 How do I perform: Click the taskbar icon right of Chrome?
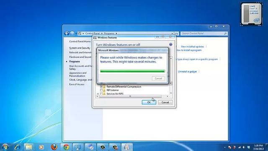78,147
